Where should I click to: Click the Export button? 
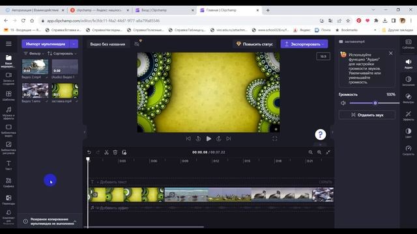304,44
